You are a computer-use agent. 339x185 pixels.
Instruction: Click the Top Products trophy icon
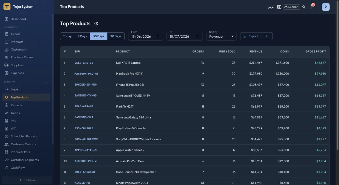(6, 97)
